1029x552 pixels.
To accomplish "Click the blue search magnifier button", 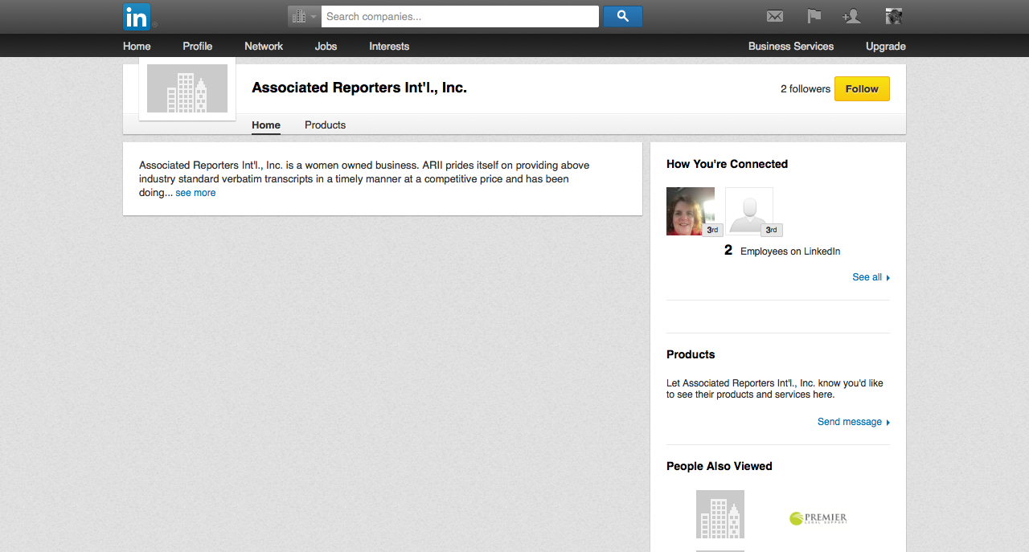I will click(x=622, y=16).
